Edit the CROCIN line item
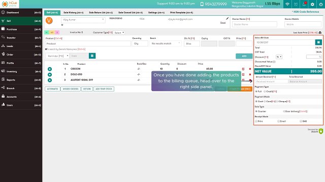325x182 pixels. 243,69
